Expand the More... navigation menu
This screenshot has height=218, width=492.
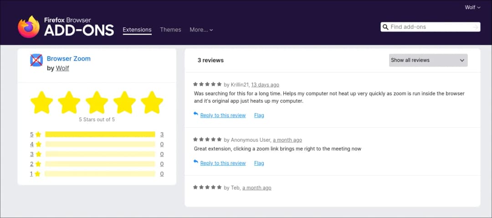pyautogui.click(x=201, y=30)
